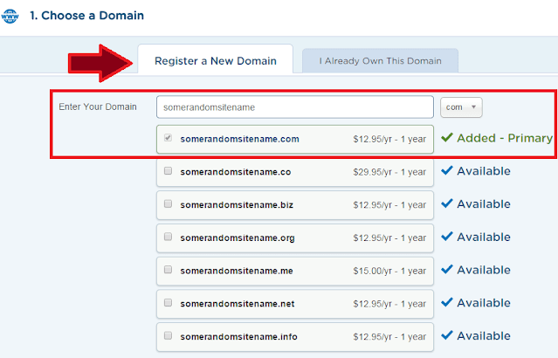Check the somerandomsitename.net checkbox
Image resolution: width=558 pixels, height=358 pixels.
coord(168,302)
